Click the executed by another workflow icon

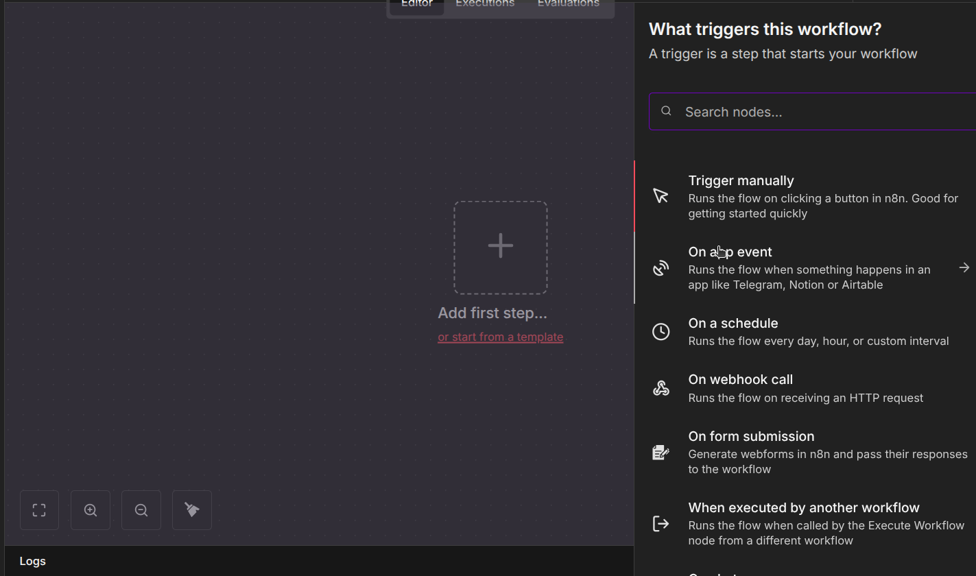pyautogui.click(x=660, y=524)
